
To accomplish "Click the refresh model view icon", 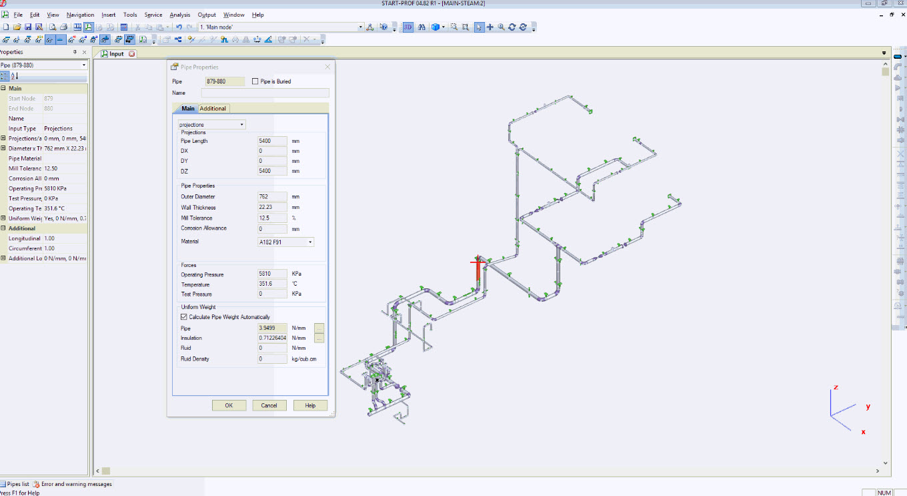I will [x=512, y=27].
